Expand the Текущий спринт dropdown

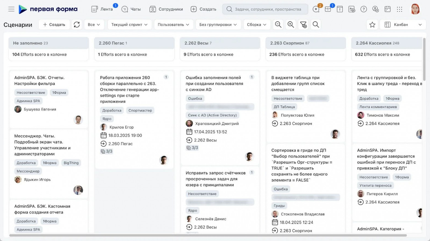(x=129, y=24)
